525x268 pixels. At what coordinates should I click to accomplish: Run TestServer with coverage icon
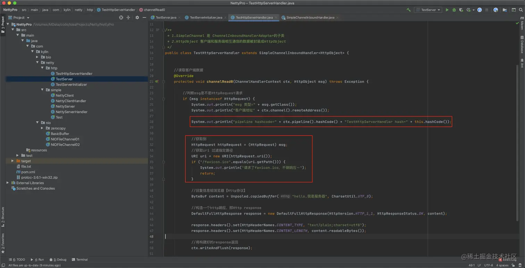(461, 10)
